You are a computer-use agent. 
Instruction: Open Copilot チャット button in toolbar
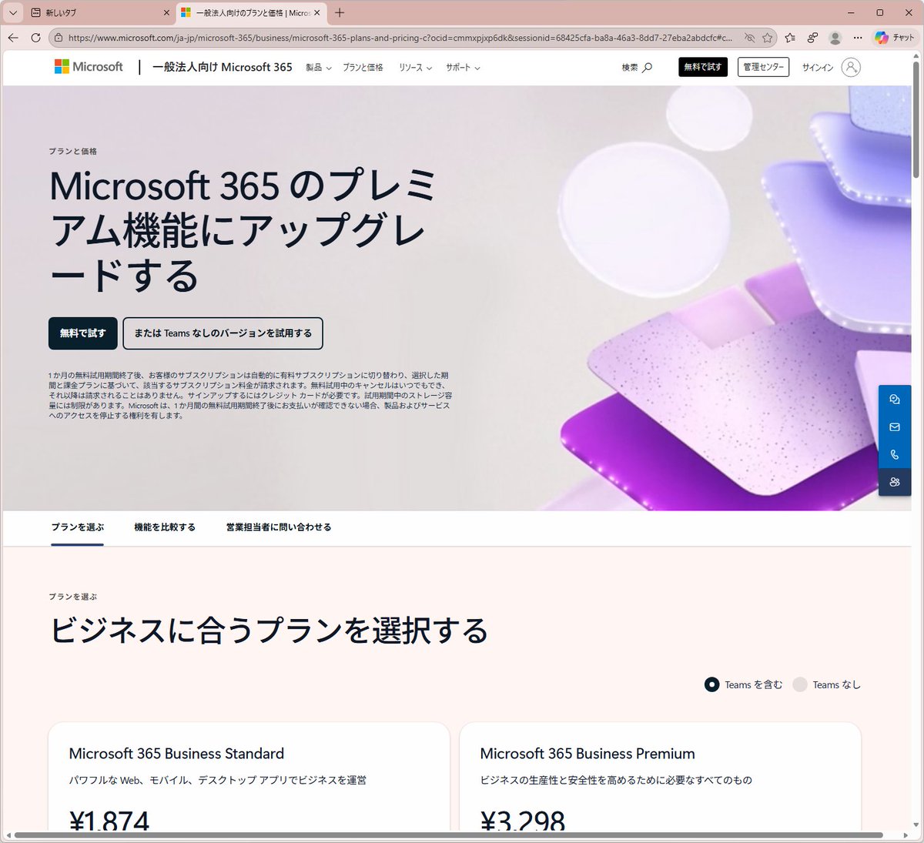895,38
